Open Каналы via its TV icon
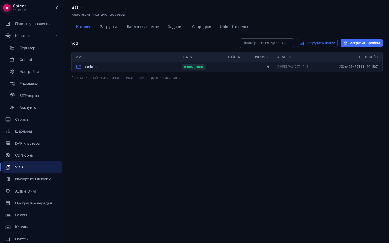The width and height of the screenshot is (389, 243). pyautogui.click(x=8, y=227)
